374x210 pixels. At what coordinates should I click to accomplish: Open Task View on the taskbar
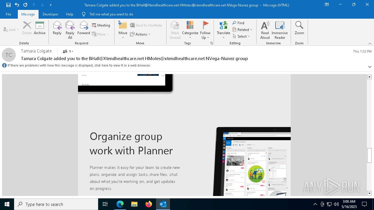(x=105, y=204)
